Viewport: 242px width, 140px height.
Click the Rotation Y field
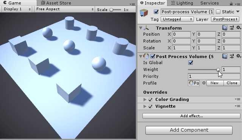point(206,41)
